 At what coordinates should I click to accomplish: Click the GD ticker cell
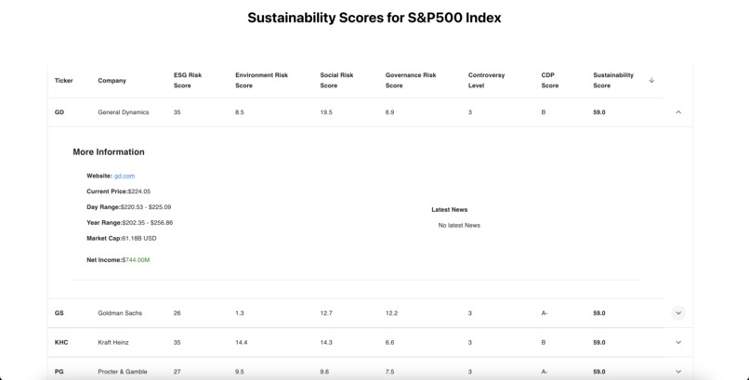click(x=59, y=112)
